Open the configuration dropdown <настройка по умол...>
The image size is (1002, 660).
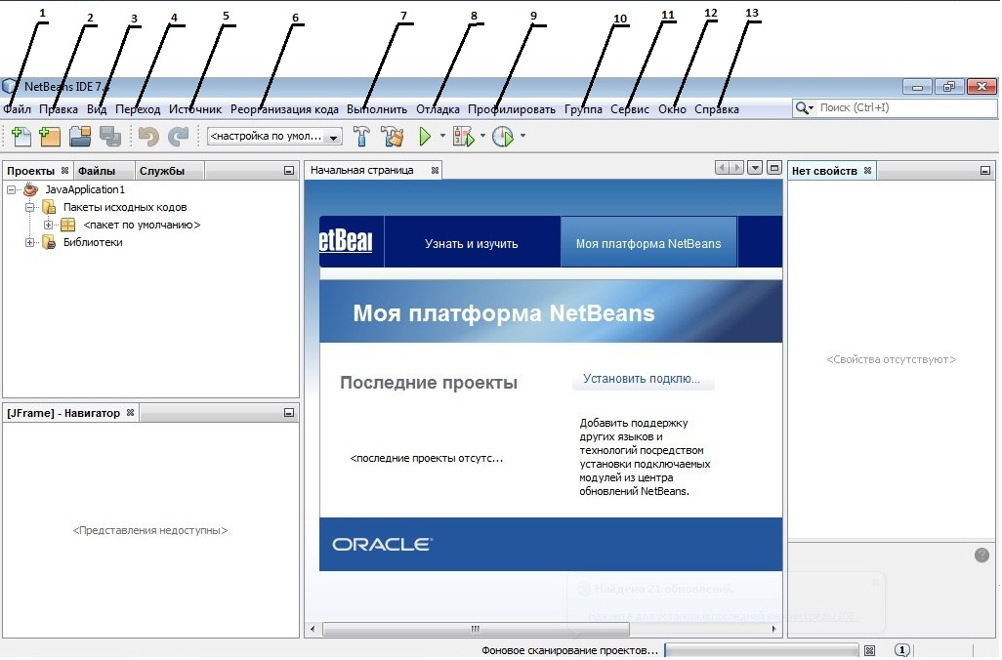pos(334,137)
